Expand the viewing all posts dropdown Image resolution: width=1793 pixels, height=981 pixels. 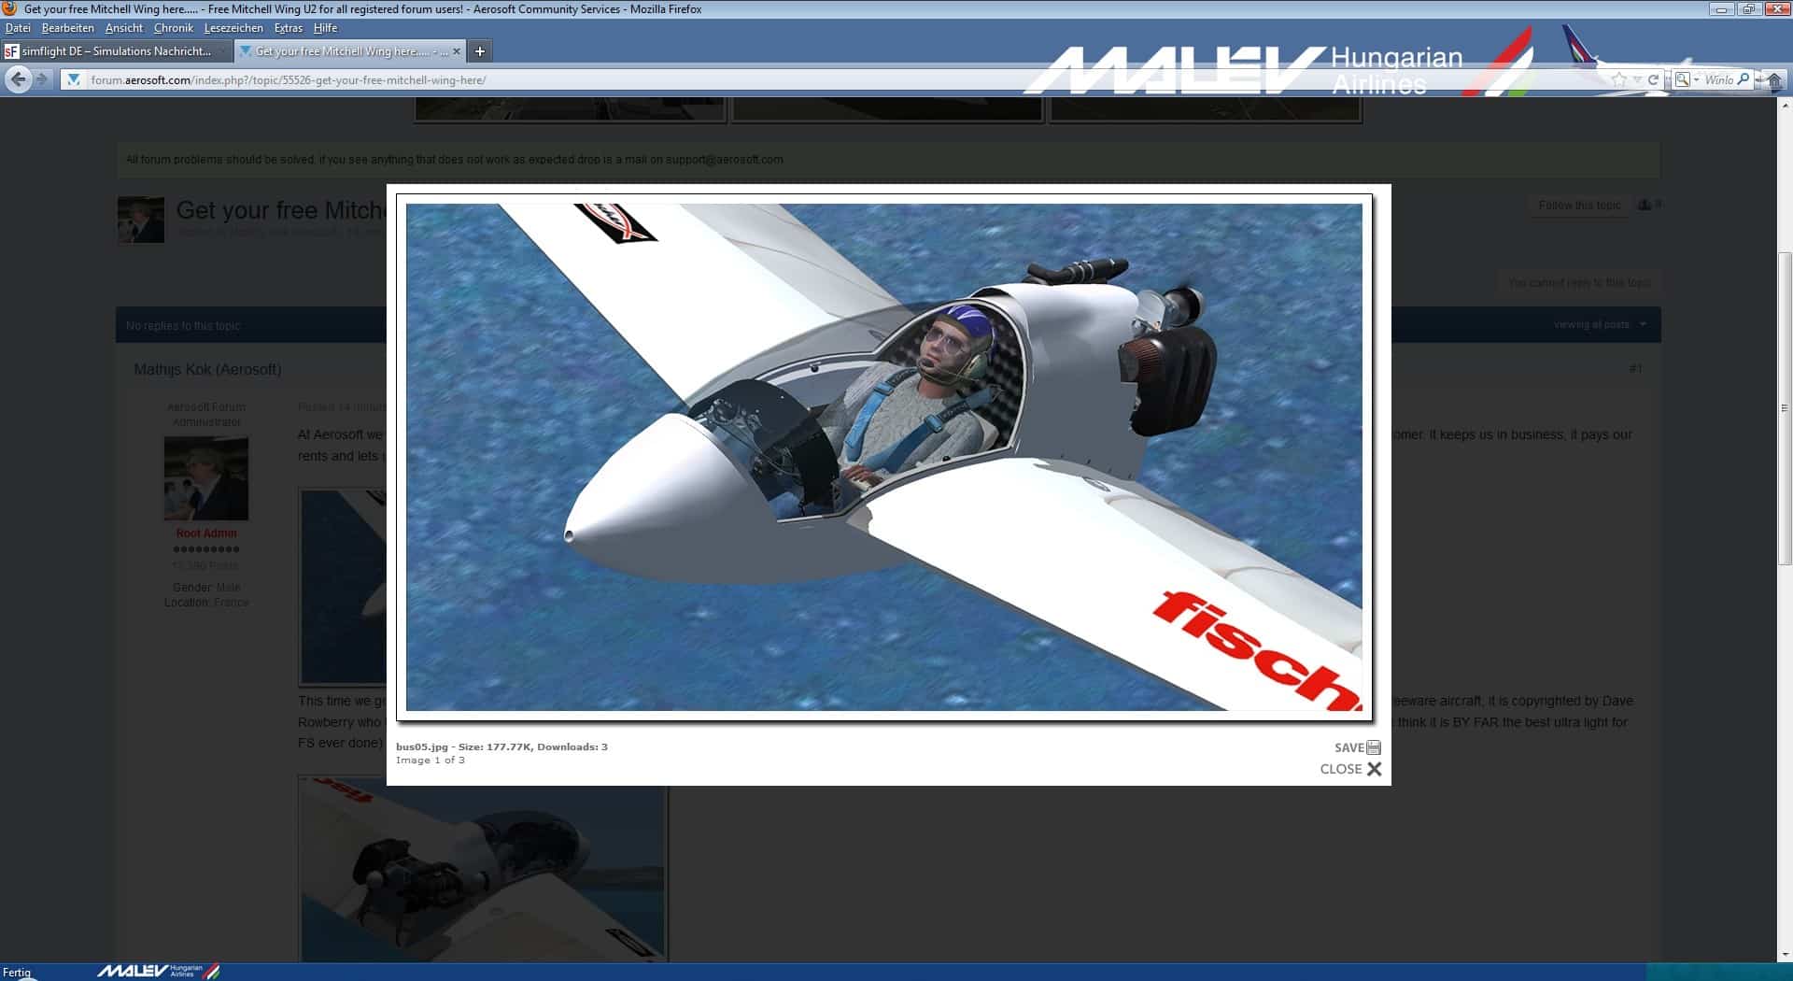tap(1599, 325)
